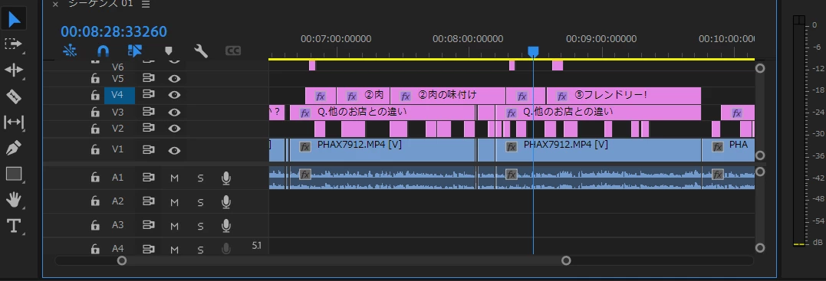Toggle track lock on A3
Viewport: 826px width, 281px height.
(x=95, y=226)
